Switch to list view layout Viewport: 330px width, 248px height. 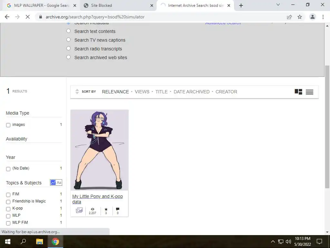pyautogui.click(x=310, y=92)
